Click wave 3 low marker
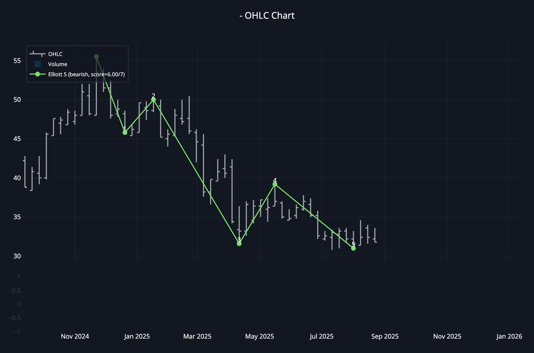534x353 pixels. click(239, 244)
